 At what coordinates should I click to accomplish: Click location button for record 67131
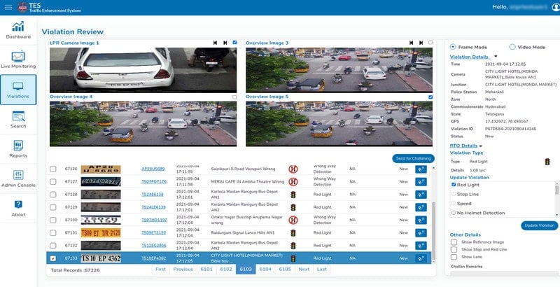click(x=421, y=232)
